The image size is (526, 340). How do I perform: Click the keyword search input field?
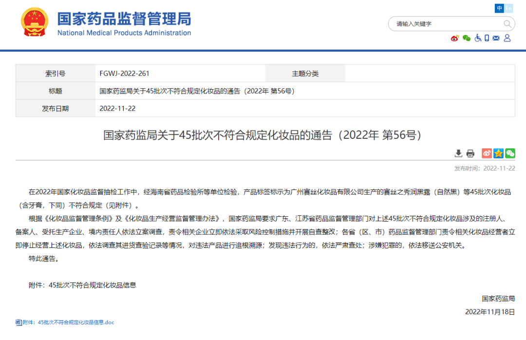[x=446, y=24]
